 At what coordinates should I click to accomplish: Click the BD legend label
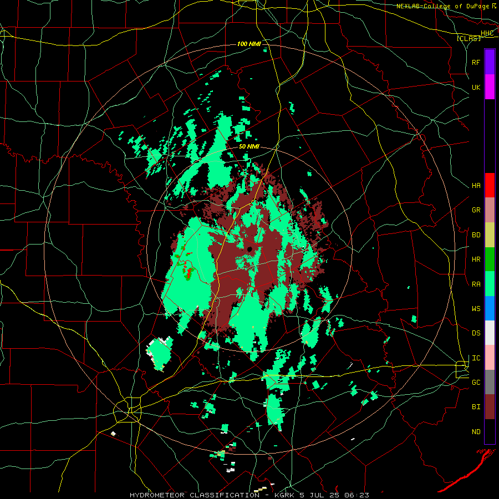click(476, 235)
